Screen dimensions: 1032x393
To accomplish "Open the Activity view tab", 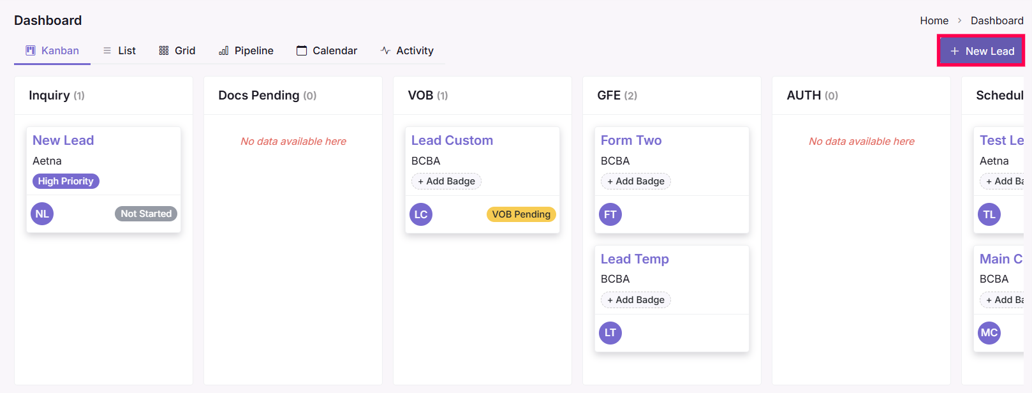I will point(407,50).
